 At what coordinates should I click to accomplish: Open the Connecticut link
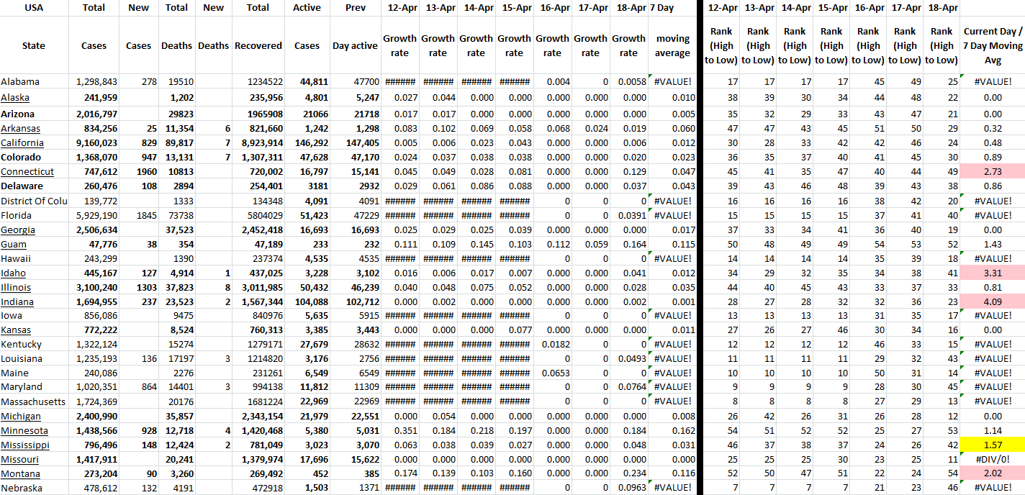pos(27,172)
